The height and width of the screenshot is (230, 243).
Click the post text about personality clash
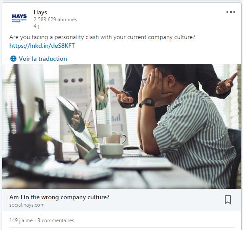click(x=102, y=37)
